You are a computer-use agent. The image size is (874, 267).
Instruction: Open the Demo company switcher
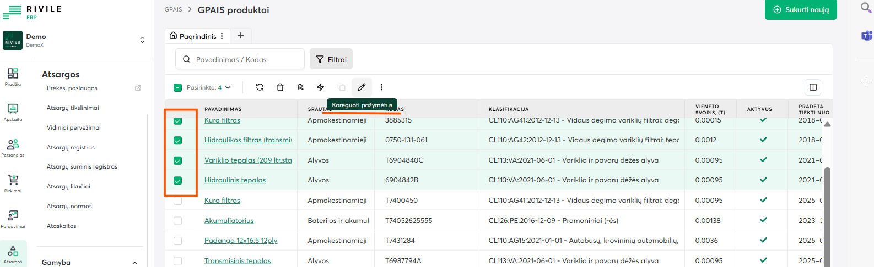coord(142,40)
